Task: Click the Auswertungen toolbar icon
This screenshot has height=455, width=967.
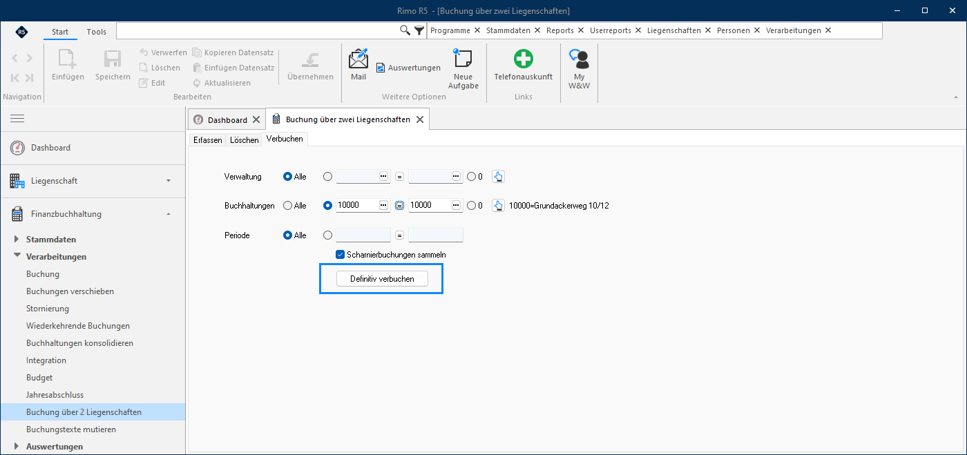Action: (380, 68)
